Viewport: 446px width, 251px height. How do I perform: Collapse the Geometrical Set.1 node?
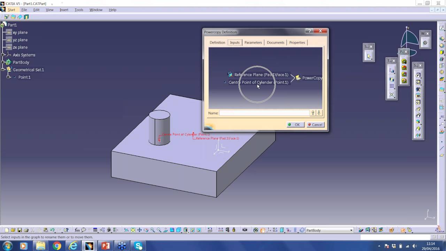coord(3,70)
